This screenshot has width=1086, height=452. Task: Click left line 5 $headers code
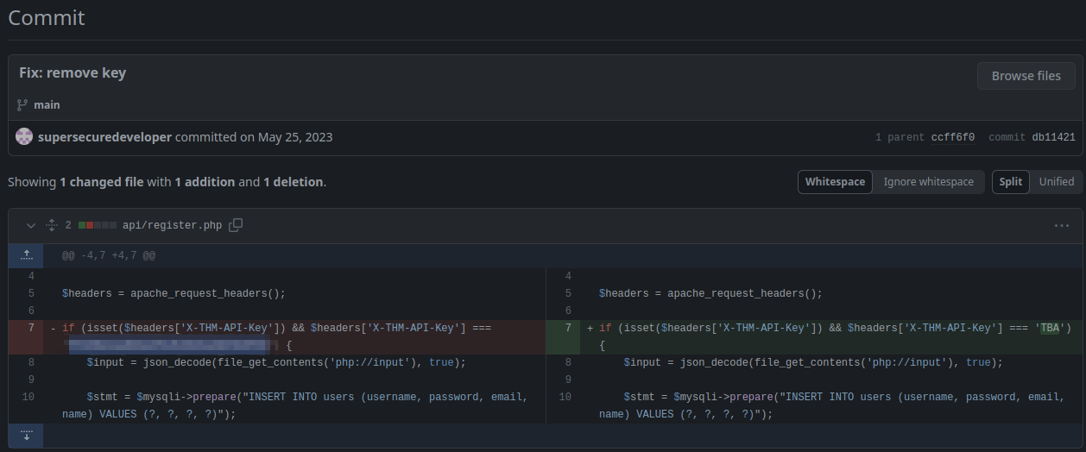[174, 293]
